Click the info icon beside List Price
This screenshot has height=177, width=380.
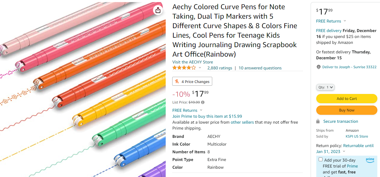pyautogui.click(x=203, y=102)
